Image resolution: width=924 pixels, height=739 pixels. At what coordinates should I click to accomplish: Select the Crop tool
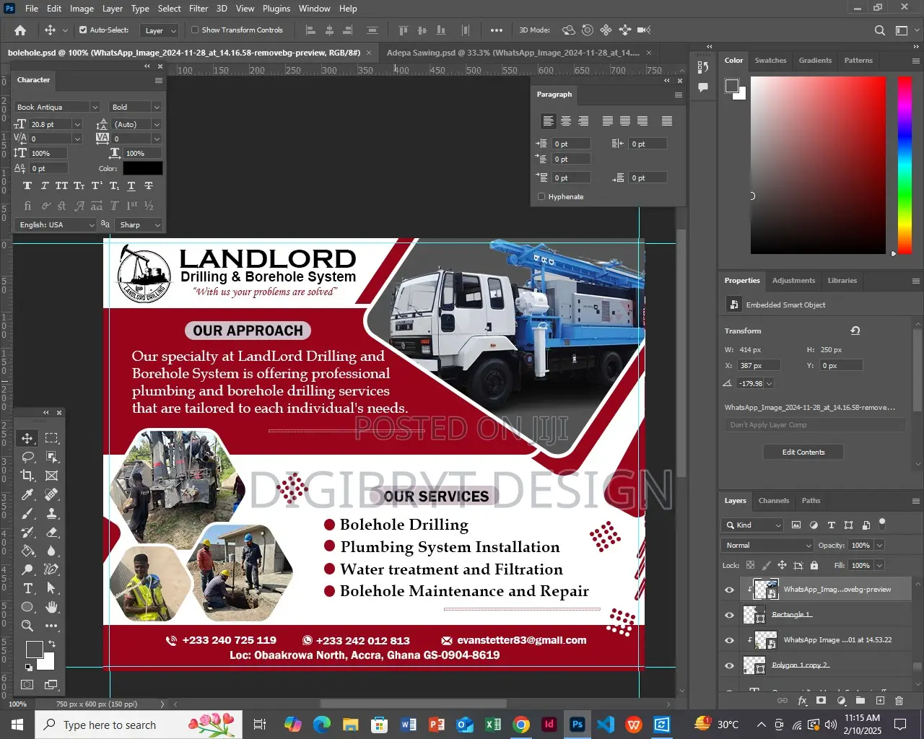pyautogui.click(x=27, y=476)
